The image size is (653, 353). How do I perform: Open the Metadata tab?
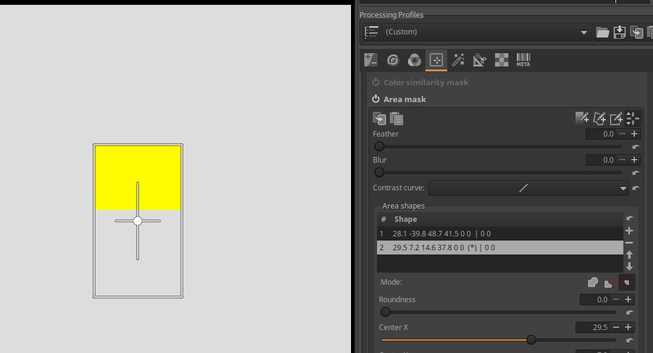coord(523,60)
